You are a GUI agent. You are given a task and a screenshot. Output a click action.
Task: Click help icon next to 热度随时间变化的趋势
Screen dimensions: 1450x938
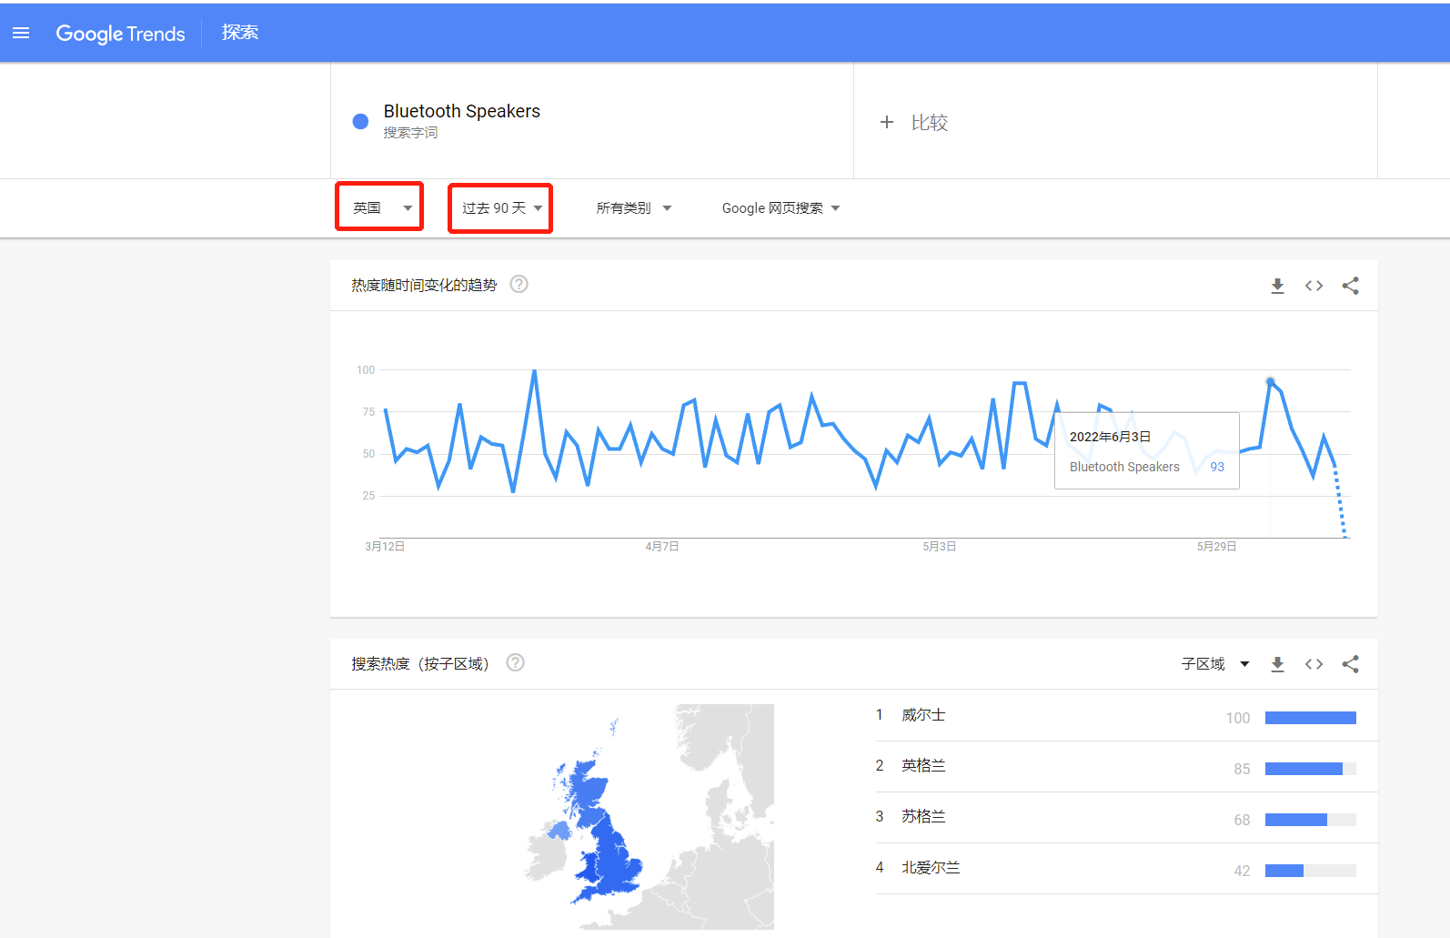click(519, 284)
